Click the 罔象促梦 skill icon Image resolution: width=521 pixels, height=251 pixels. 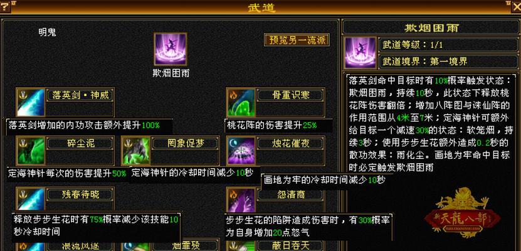[x=136, y=151]
